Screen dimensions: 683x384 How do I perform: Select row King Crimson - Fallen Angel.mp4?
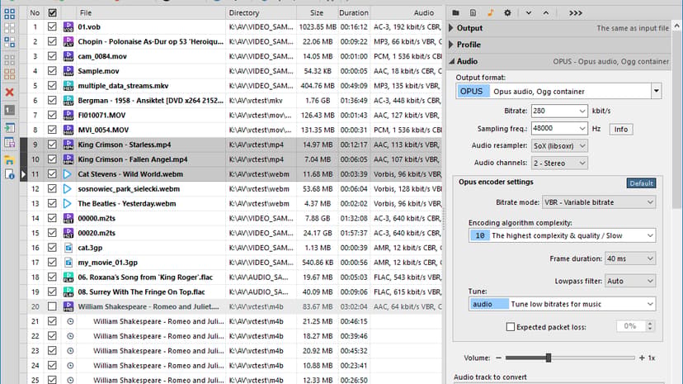tap(235, 159)
